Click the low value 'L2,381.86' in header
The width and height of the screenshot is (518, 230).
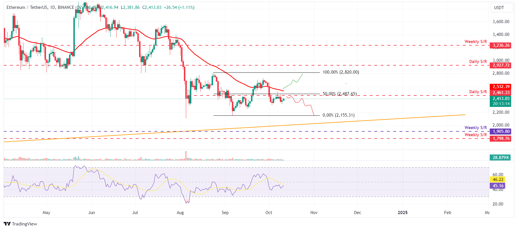tap(130, 7)
